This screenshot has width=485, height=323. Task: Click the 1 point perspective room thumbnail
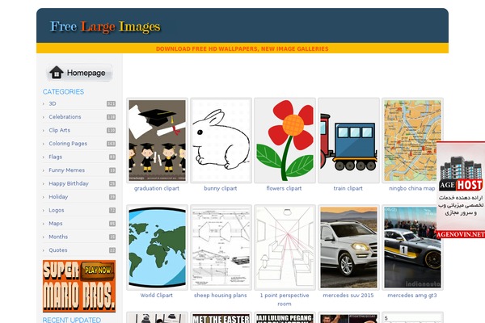[x=285, y=247]
